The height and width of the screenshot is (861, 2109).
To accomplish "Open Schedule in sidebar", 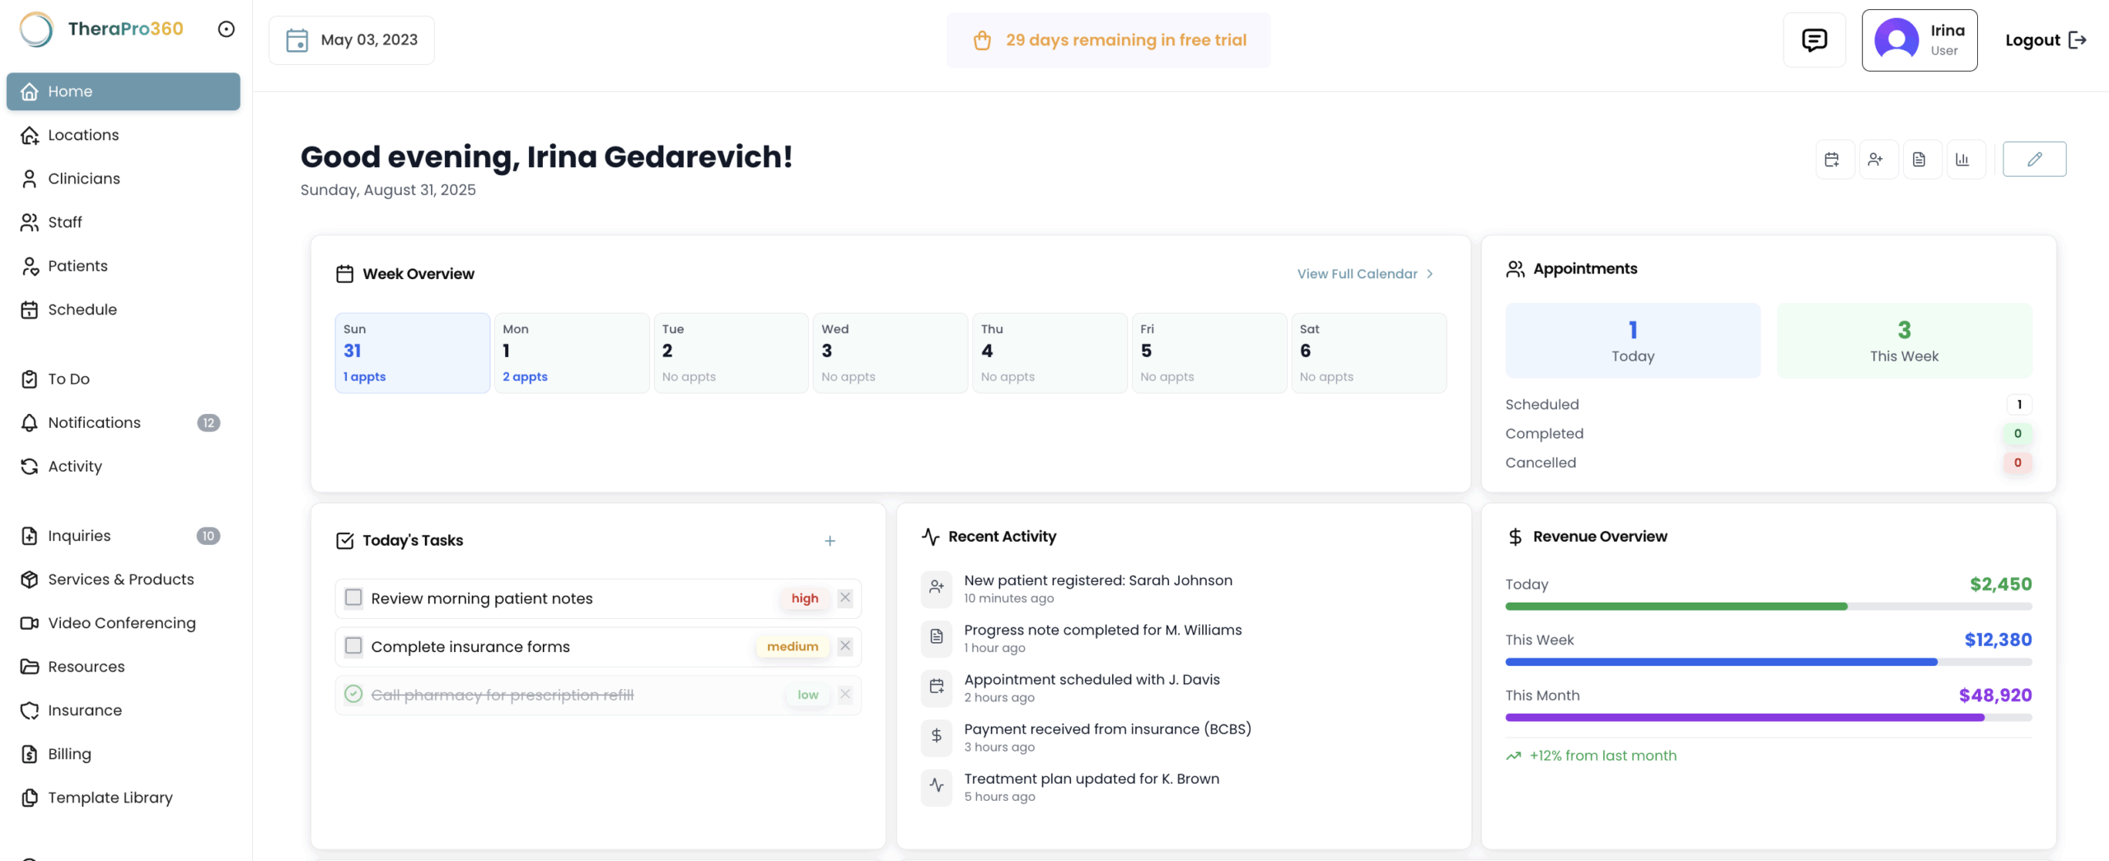I will pos(124,309).
